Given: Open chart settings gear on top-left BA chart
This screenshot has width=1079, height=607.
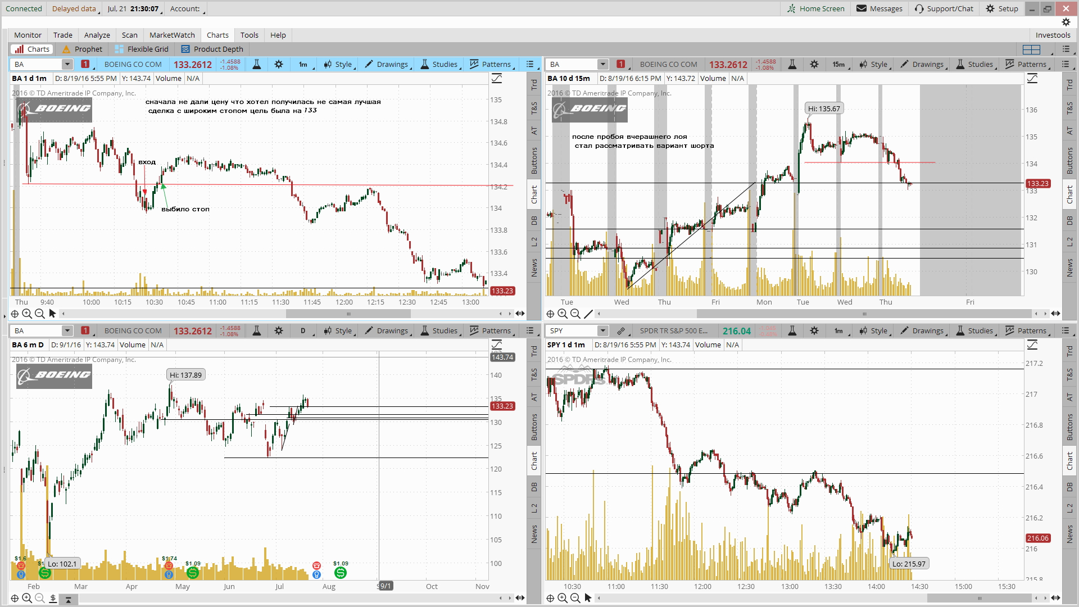Looking at the screenshot, I should [x=279, y=64].
